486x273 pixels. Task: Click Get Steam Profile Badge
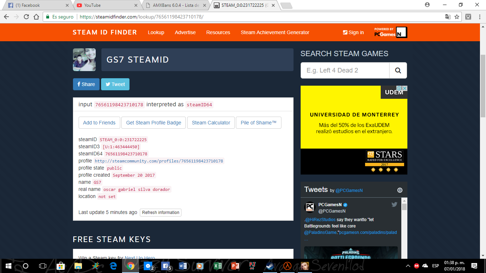154,123
